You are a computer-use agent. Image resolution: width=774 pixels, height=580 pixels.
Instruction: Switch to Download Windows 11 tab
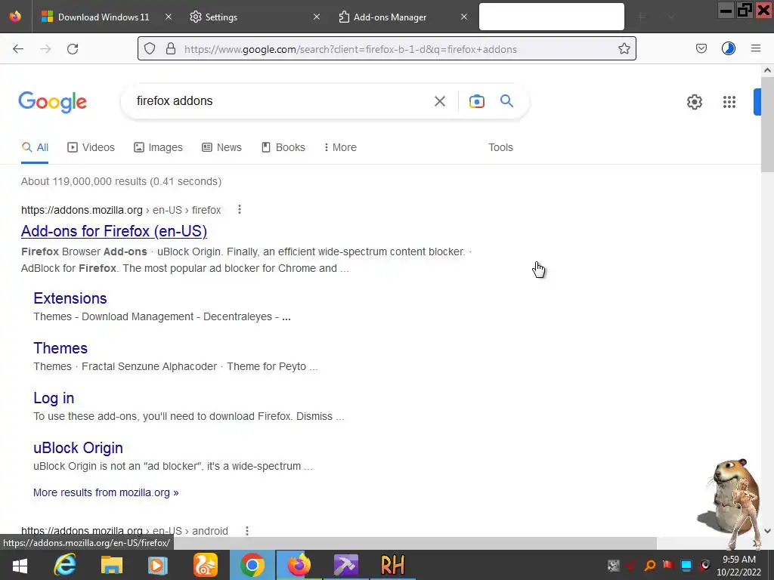103,17
